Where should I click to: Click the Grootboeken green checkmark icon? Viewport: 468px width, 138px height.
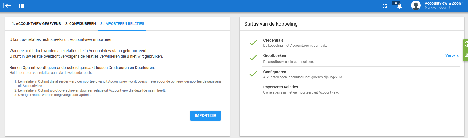click(253, 58)
